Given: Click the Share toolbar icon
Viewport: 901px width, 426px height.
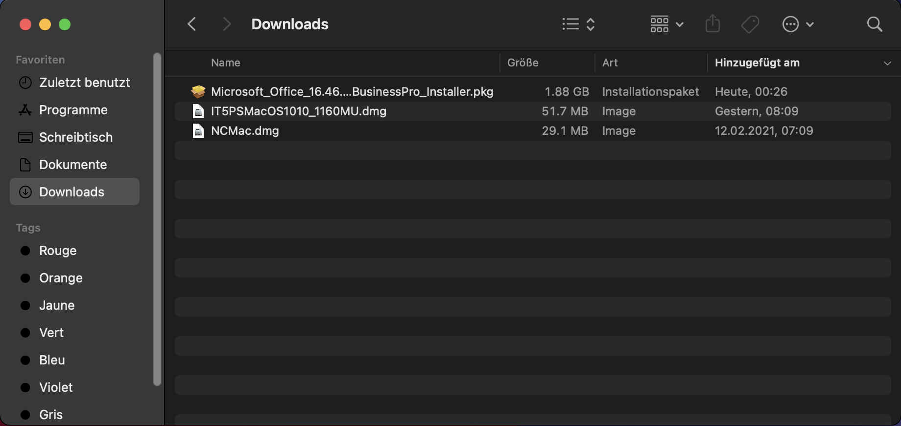Looking at the screenshot, I should coord(712,23).
